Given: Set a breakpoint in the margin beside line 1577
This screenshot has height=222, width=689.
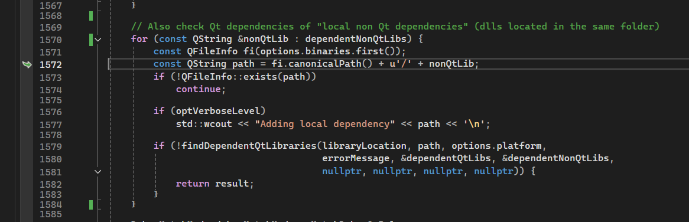Looking at the screenshot, I should 27,125.
